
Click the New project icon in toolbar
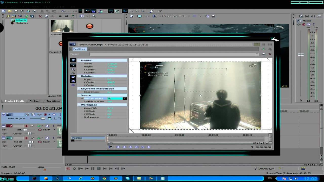pos(4,11)
